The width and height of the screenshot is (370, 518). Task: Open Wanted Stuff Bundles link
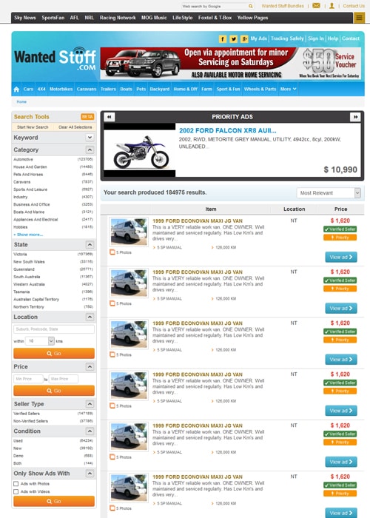pyautogui.click(x=283, y=6)
